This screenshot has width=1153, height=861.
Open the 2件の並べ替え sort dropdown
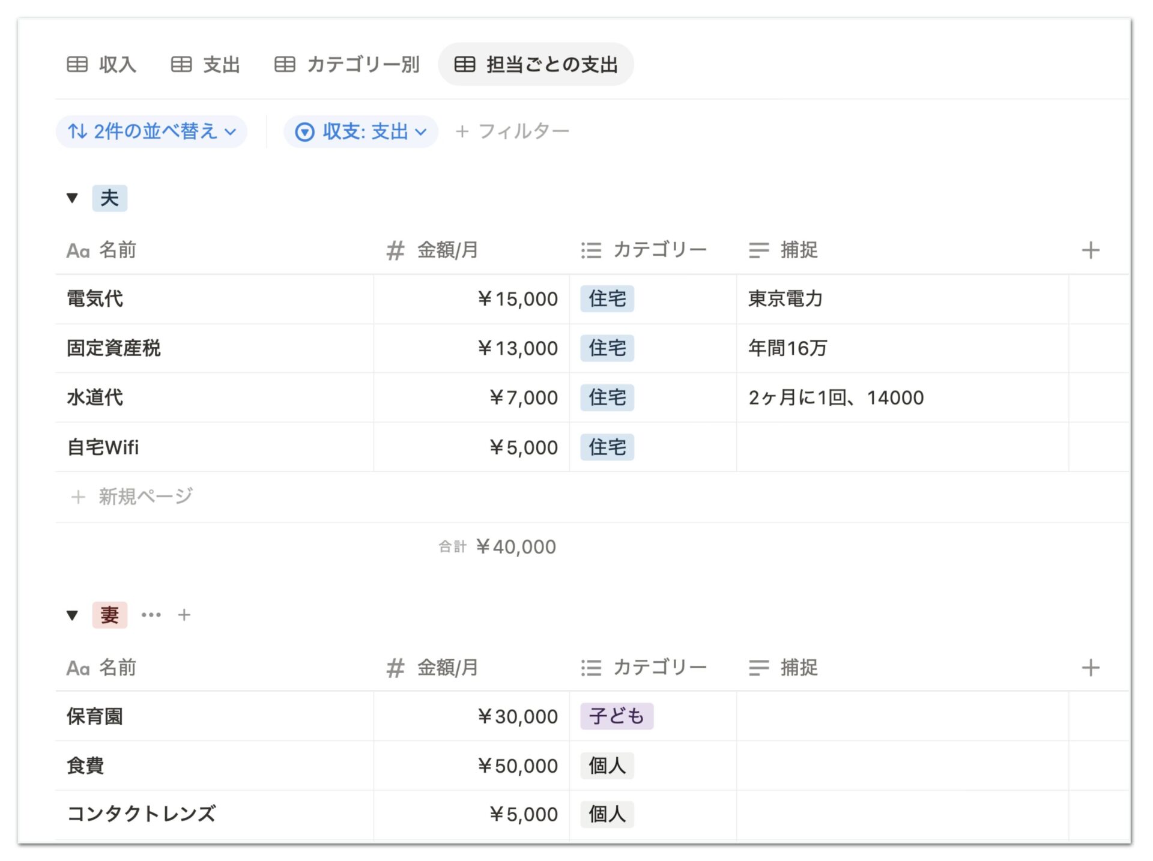coord(151,131)
